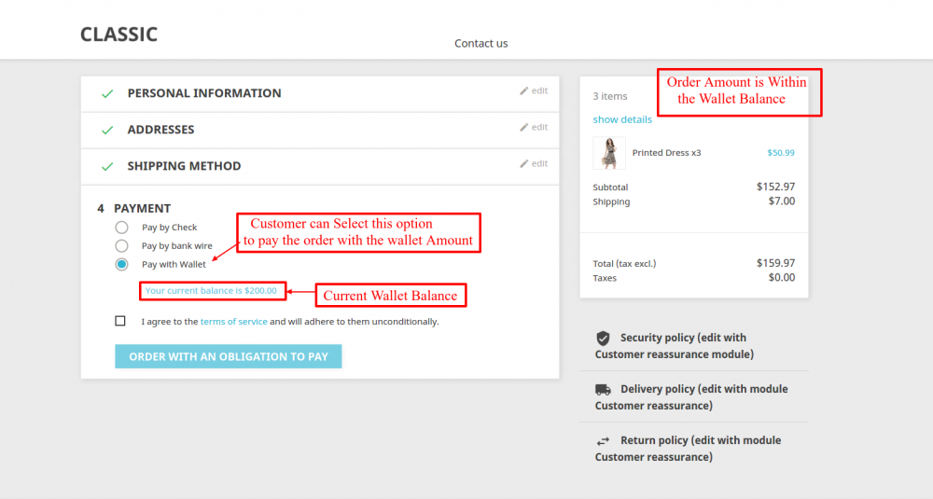Click the Shipping Method green checkmark icon
This screenshot has height=499, width=933.
[107, 167]
